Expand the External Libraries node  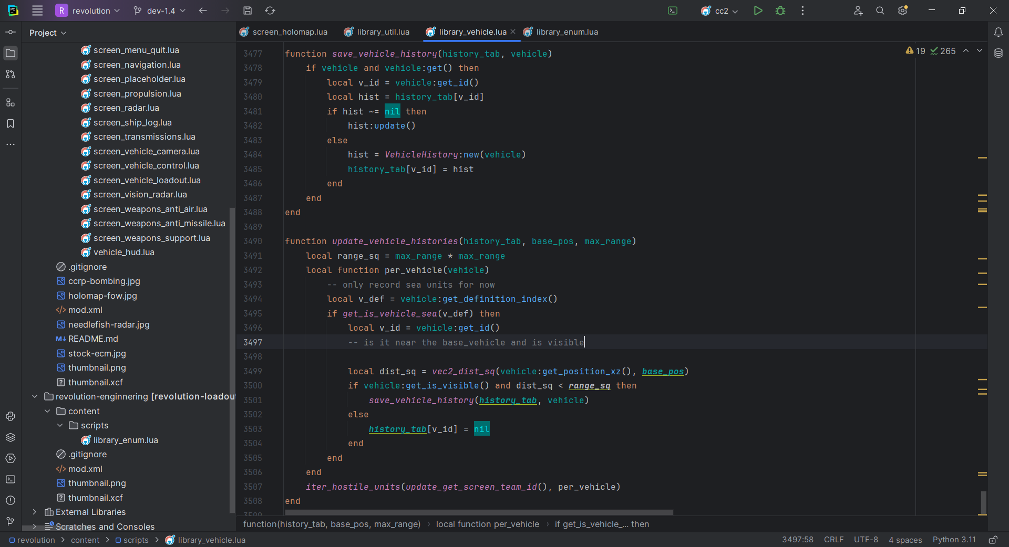(34, 512)
